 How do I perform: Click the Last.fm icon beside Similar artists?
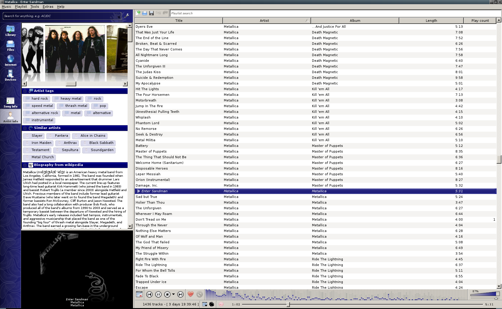click(x=31, y=128)
